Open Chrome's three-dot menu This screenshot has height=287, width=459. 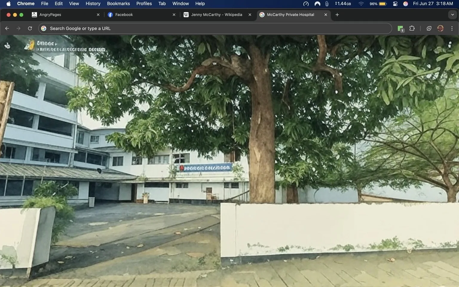pos(452,28)
